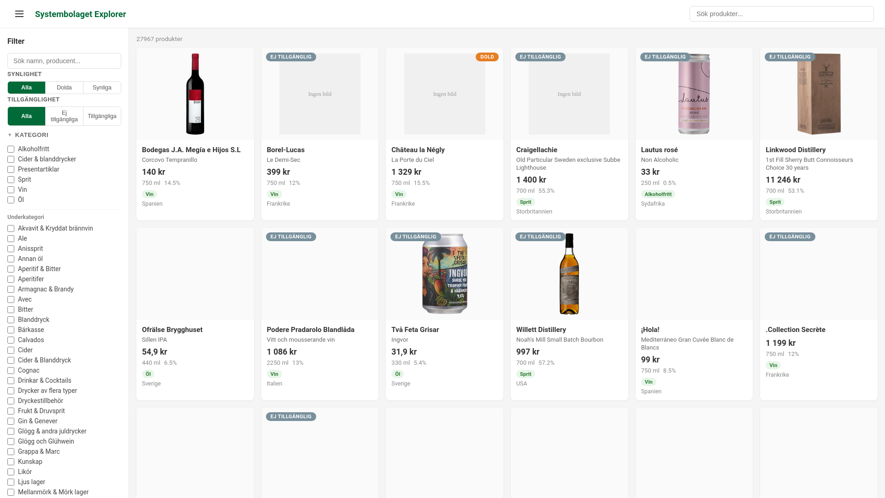Click the 27967 produkter count

point(159,39)
